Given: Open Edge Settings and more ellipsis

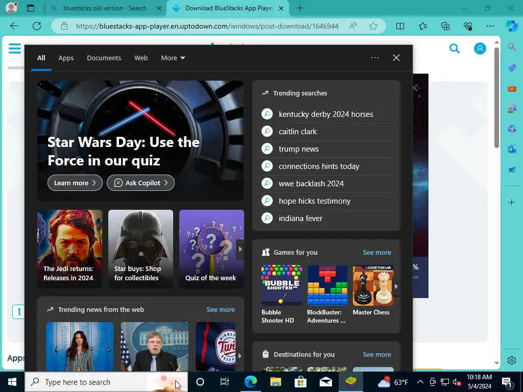Looking at the screenshot, I should pos(490,26).
